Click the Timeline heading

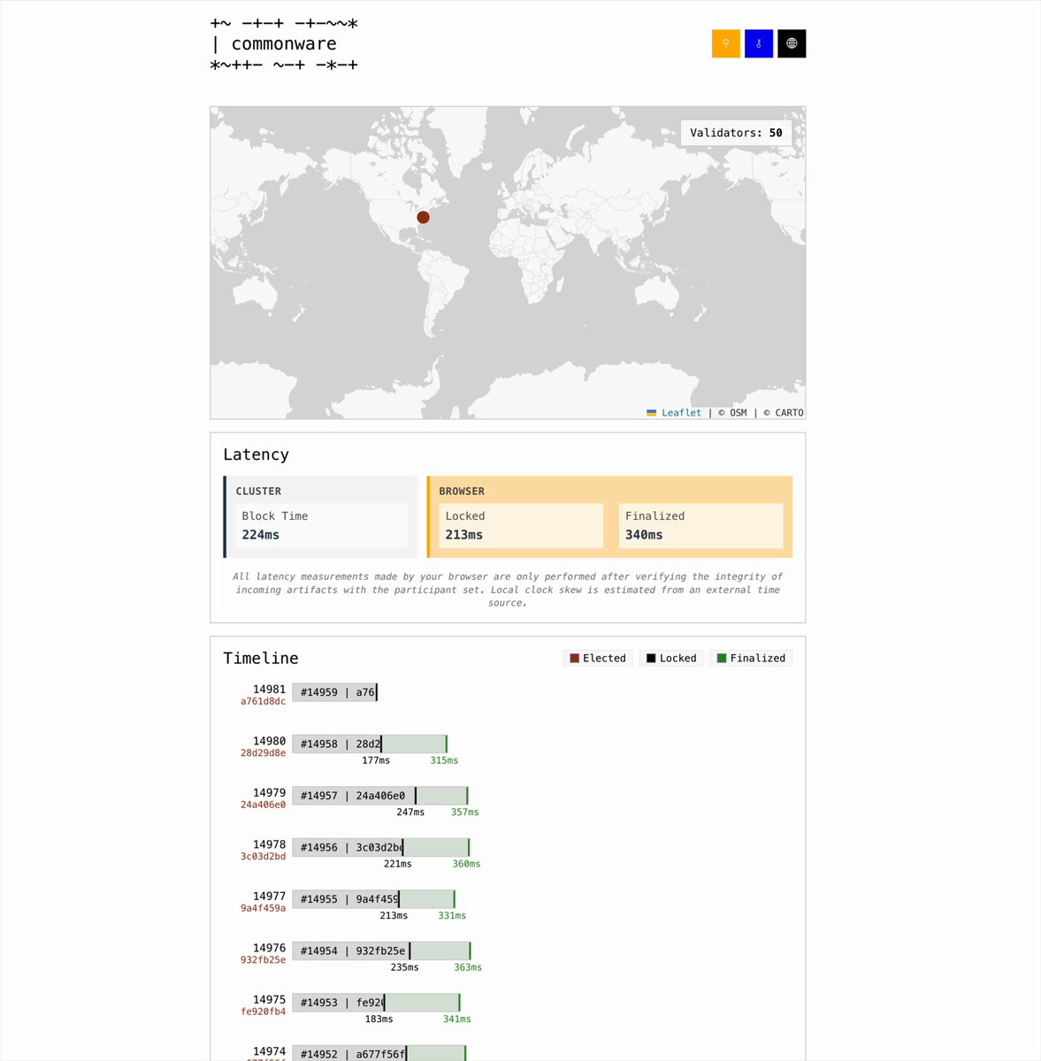261,658
